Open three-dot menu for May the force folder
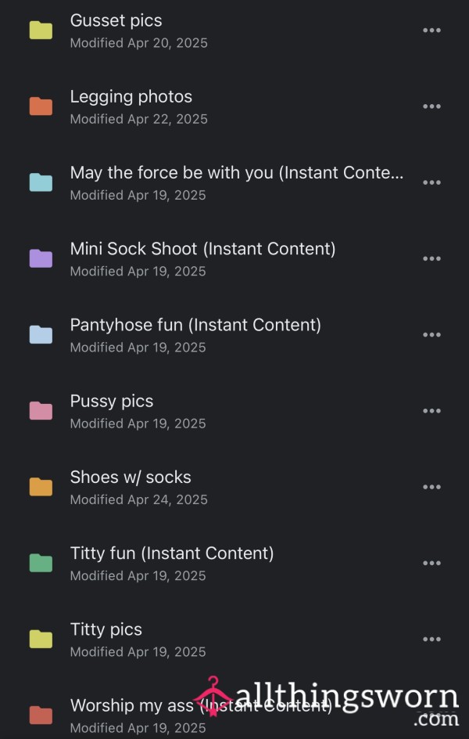469x739 pixels. (431, 183)
